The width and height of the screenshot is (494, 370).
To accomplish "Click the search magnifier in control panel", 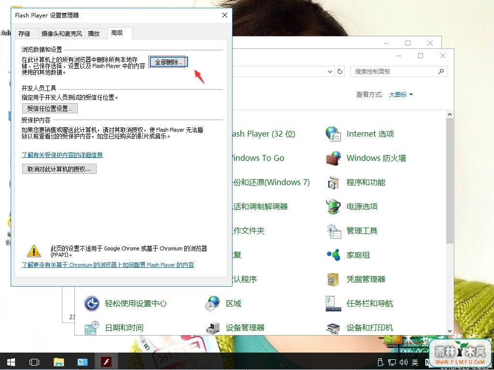I will click(441, 72).
